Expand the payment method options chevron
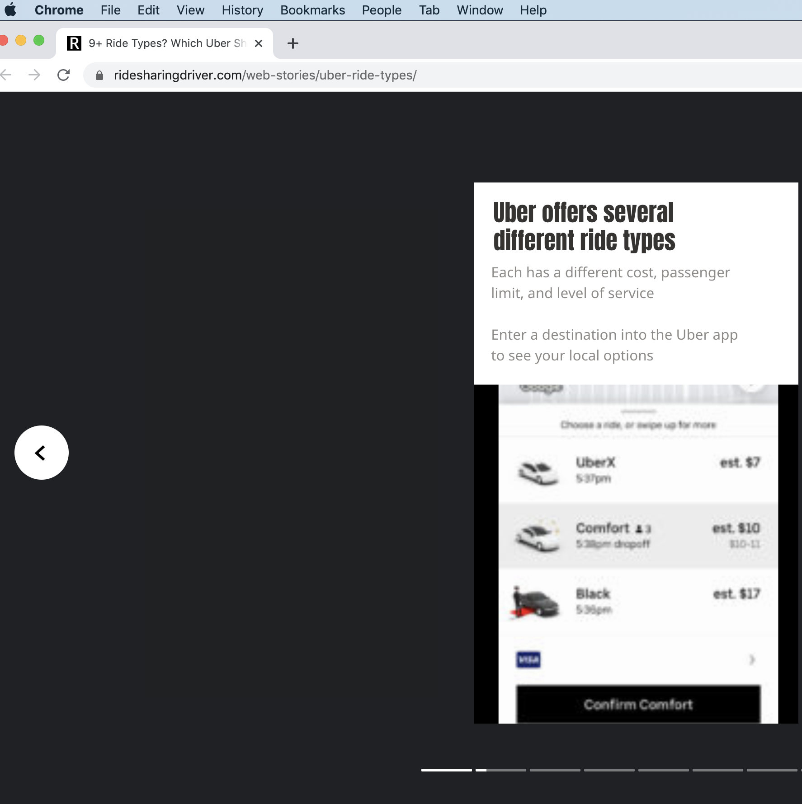802x804 pixels. (x=750, y=659)
